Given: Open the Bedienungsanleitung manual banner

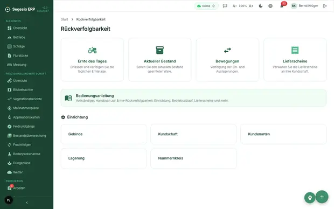Looking at the screenshot, I should pyautogui.click(x=193, y=98).
